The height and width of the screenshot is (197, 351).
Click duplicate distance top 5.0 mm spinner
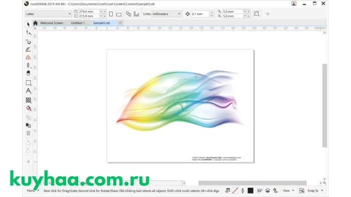247,11
